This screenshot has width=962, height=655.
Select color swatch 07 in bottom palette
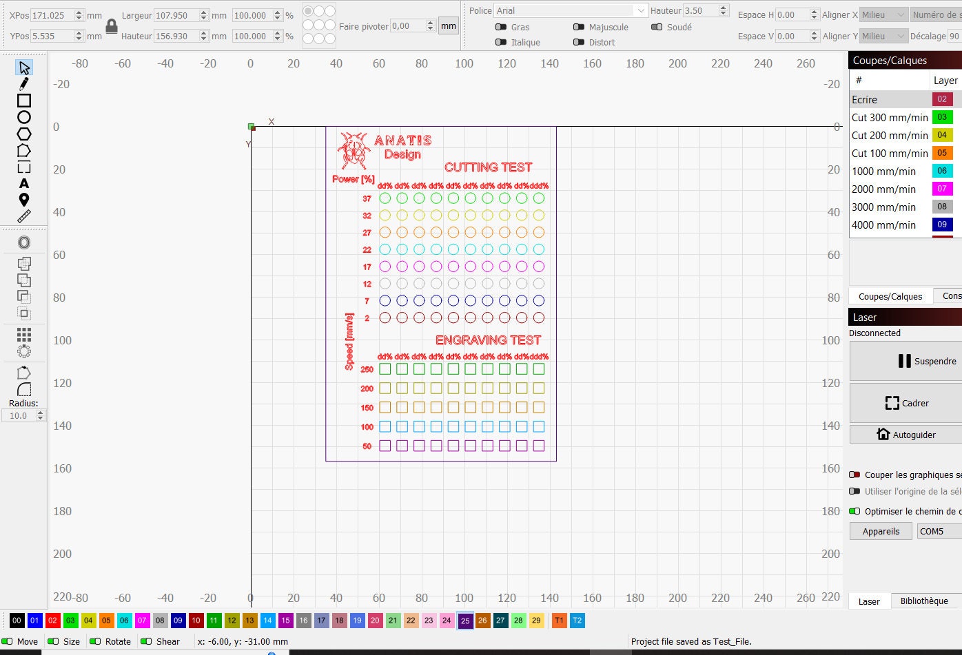coord(142,621)
